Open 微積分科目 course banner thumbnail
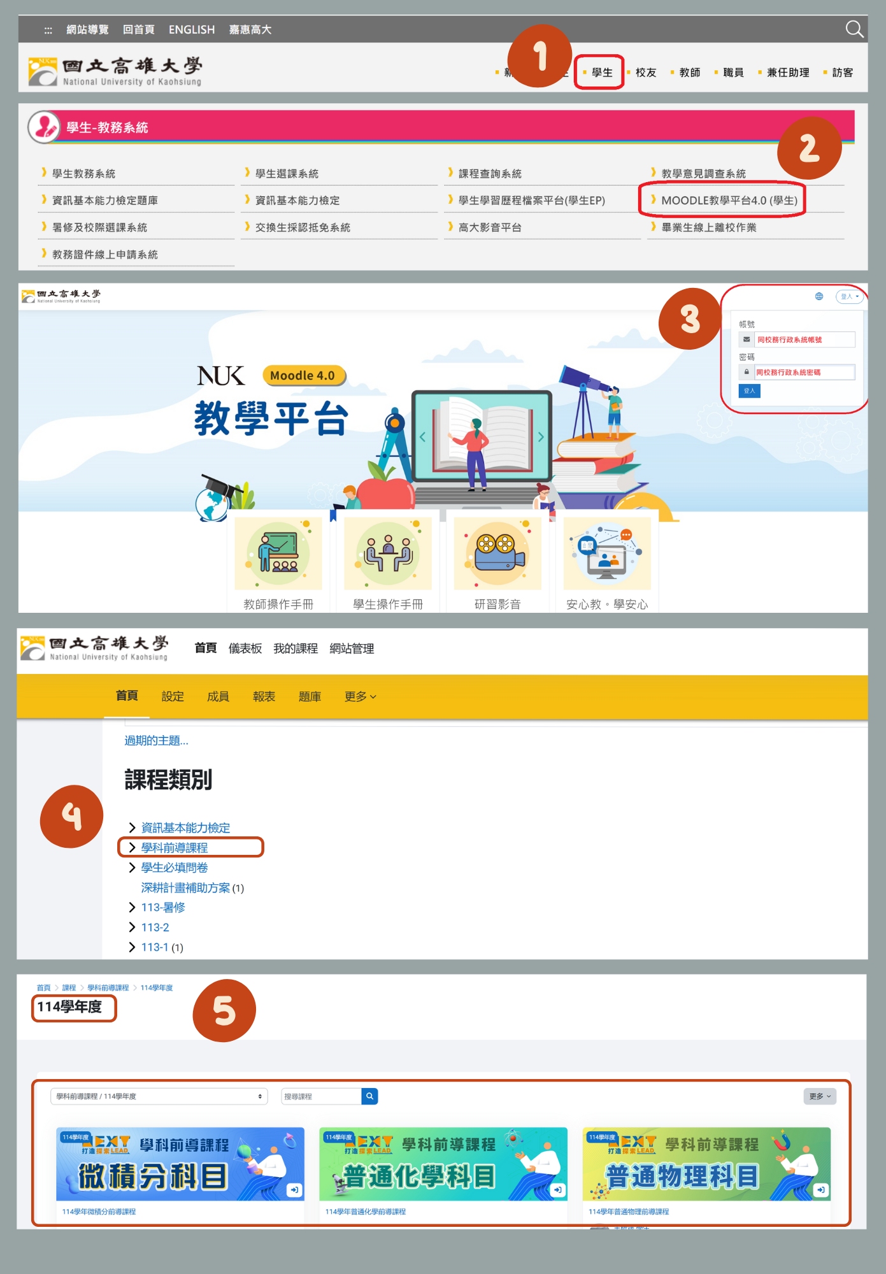The width and height of the screenshot is (886, 1274). [x=180, y=1164]
